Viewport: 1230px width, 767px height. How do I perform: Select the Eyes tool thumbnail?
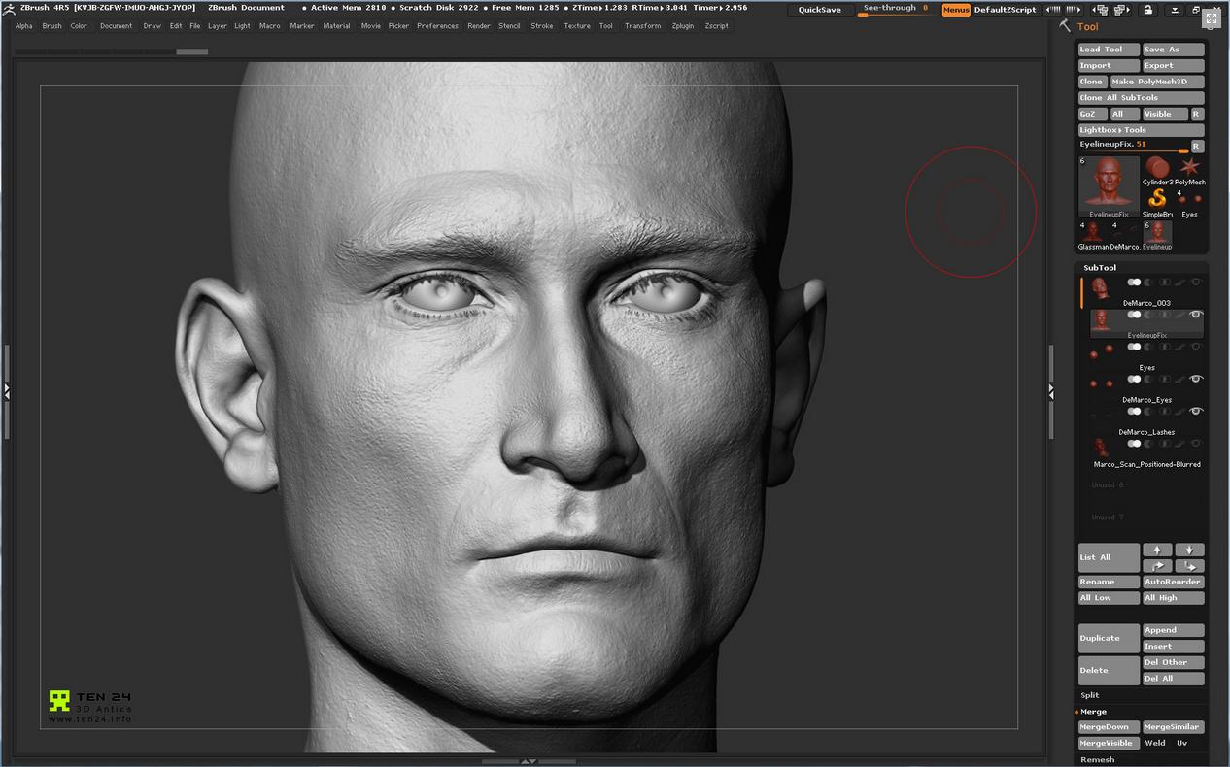click(x=1190, y=199)
